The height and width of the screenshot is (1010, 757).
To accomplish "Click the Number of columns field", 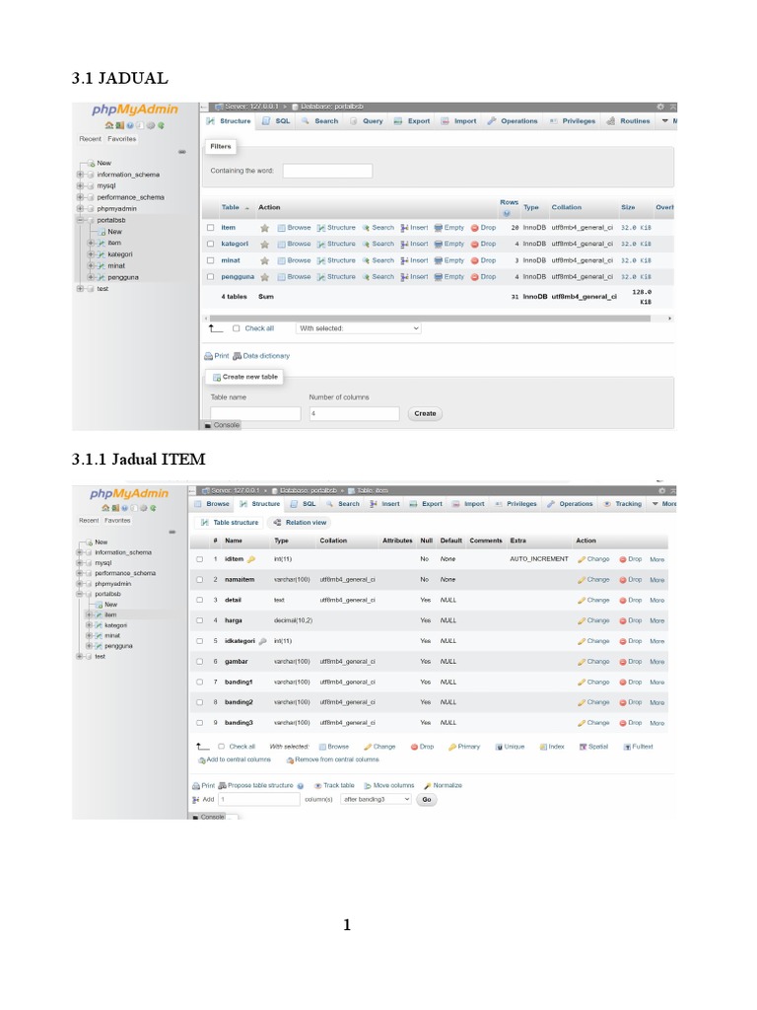I will coord(354,413).
